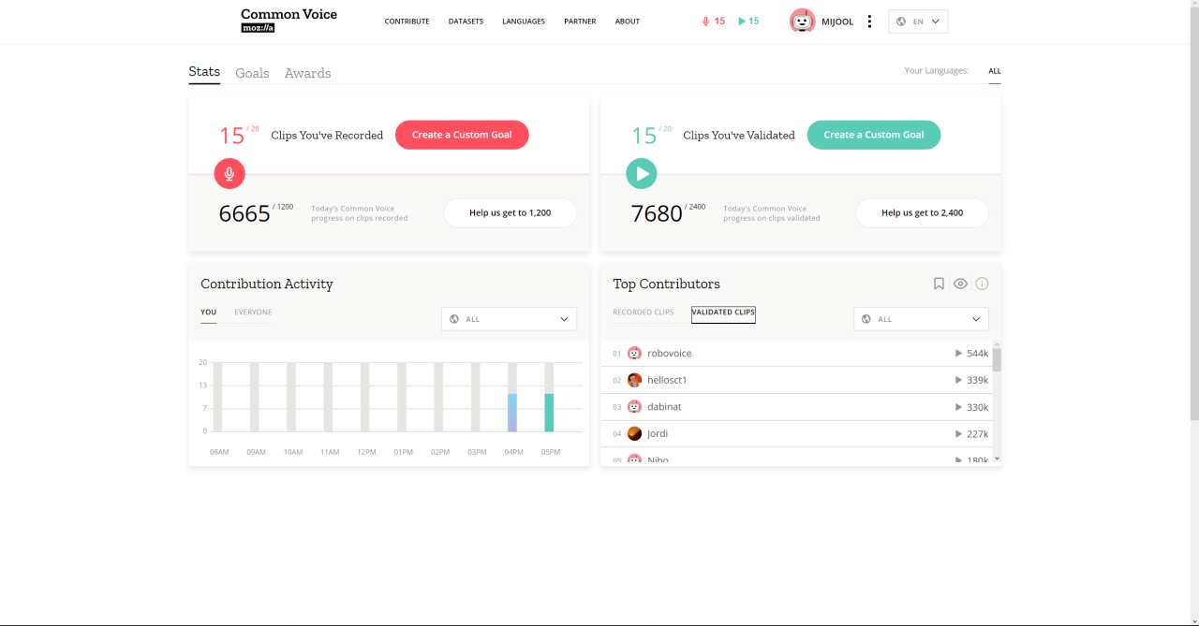Expand Contribution Activity ALL dropdown chevron
Viewport: 1199px width, 626px height.
click(564, 319)
